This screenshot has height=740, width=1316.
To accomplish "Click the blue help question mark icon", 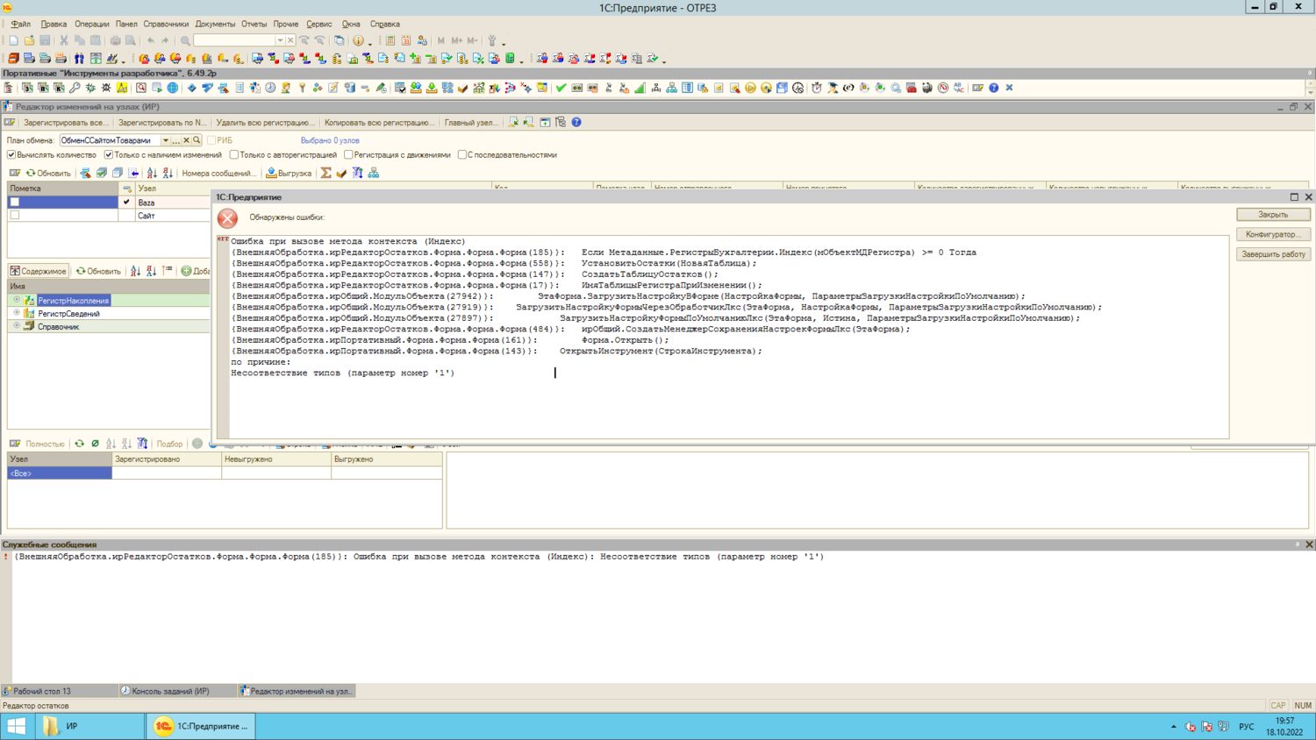I will coord(576,123).
